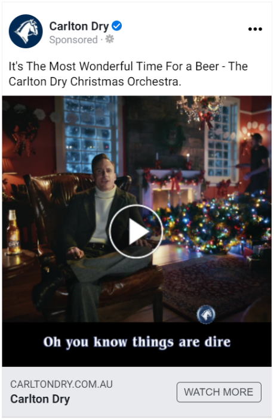Play the Christmas Orchestra video
This screenshot has height=420, width=274.
click(x=136, y=231)
